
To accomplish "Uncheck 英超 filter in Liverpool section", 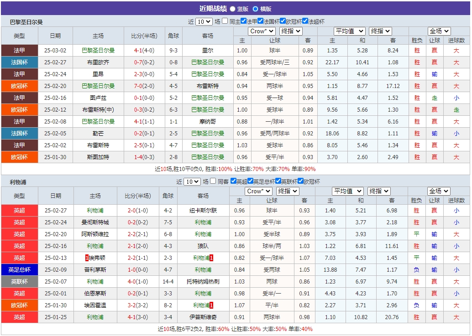I will pos(233,181).
